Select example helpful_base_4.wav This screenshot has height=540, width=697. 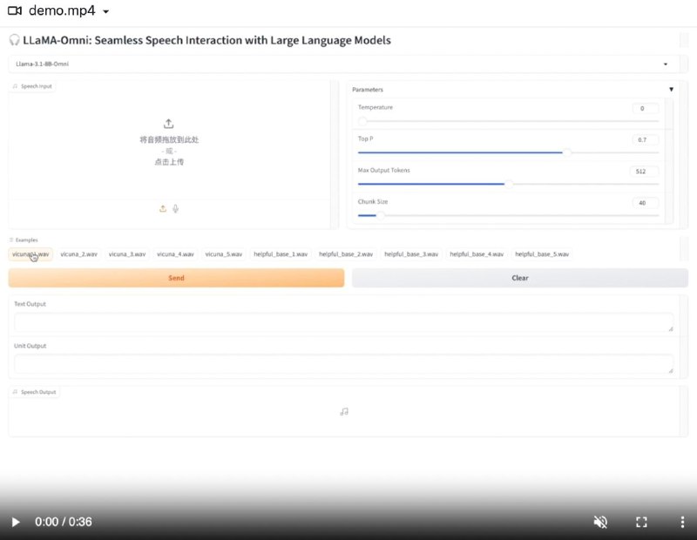[x=477, y=254]
